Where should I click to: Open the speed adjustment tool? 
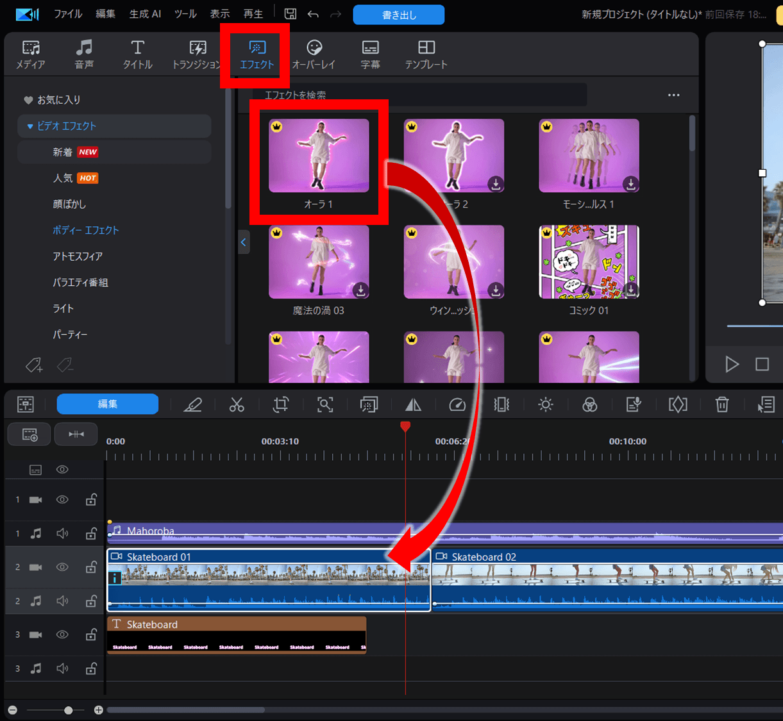click(x=457, y=404)
